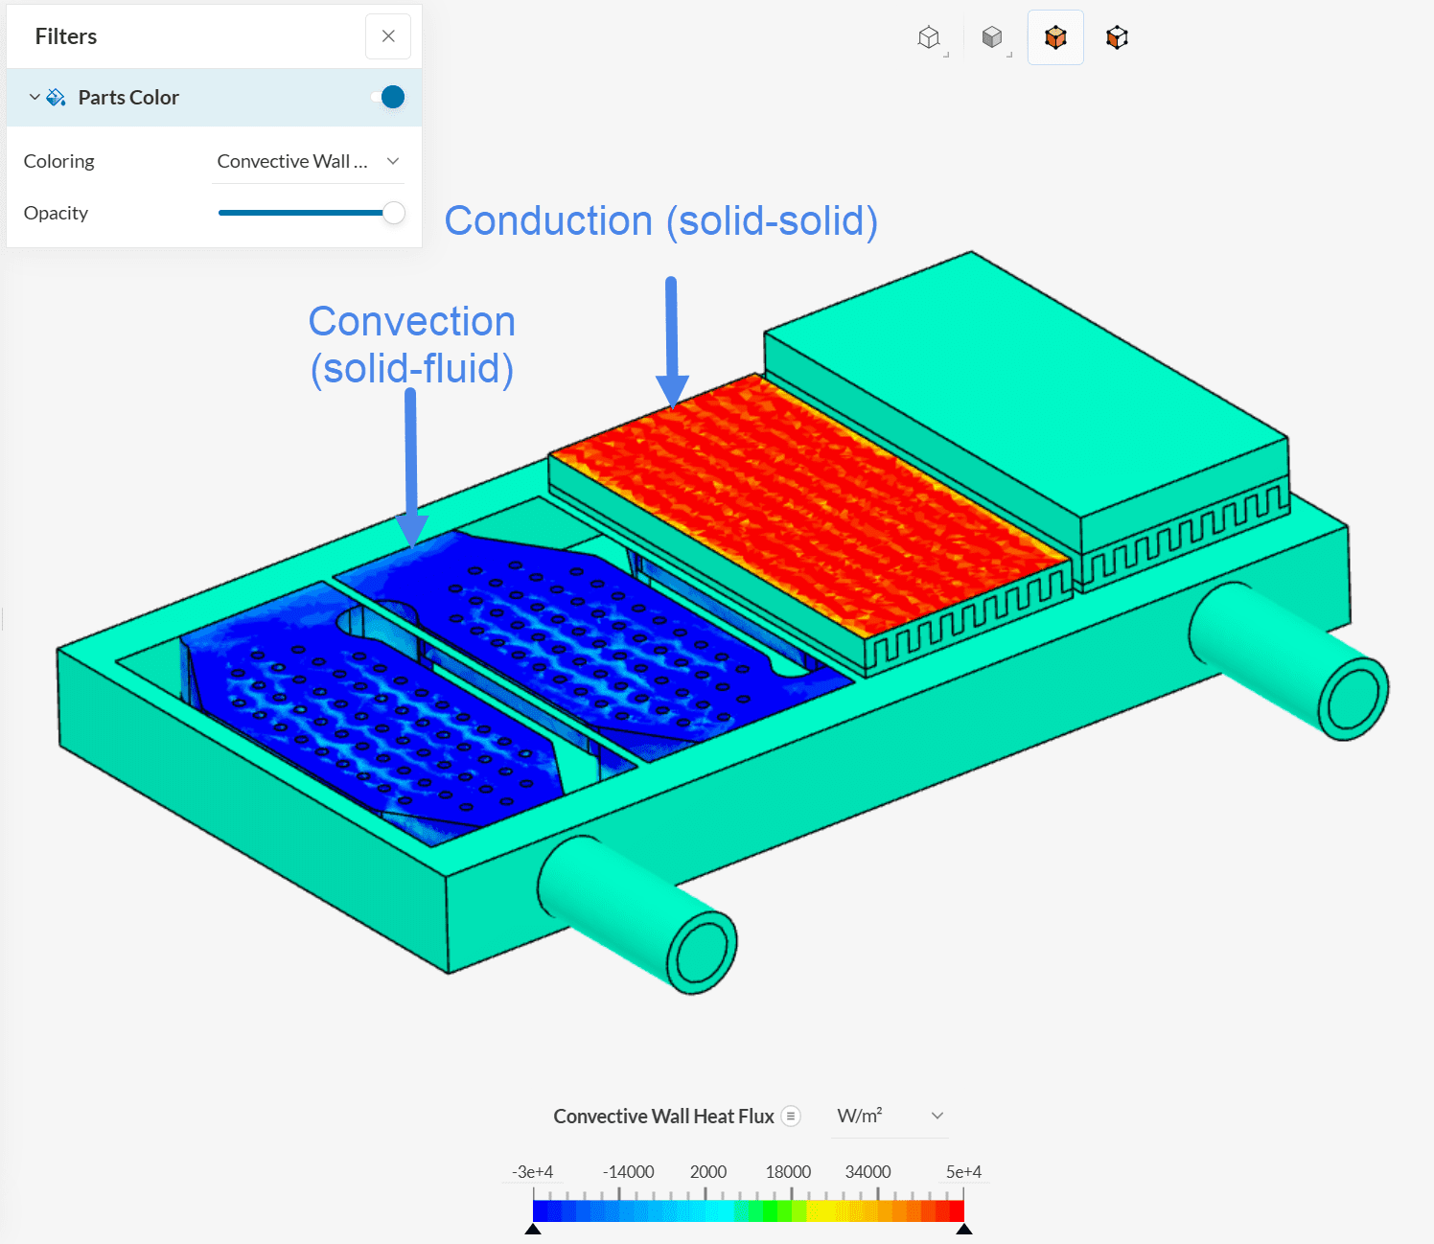Viewport: 1434px width, 1244px height.
Task: Click the Parts Color paint bucket icon
Action: 57,98
